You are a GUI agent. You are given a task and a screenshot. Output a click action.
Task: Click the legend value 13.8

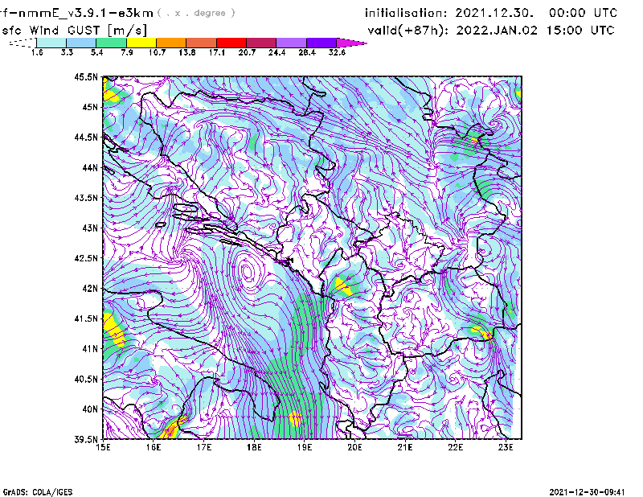187,52
